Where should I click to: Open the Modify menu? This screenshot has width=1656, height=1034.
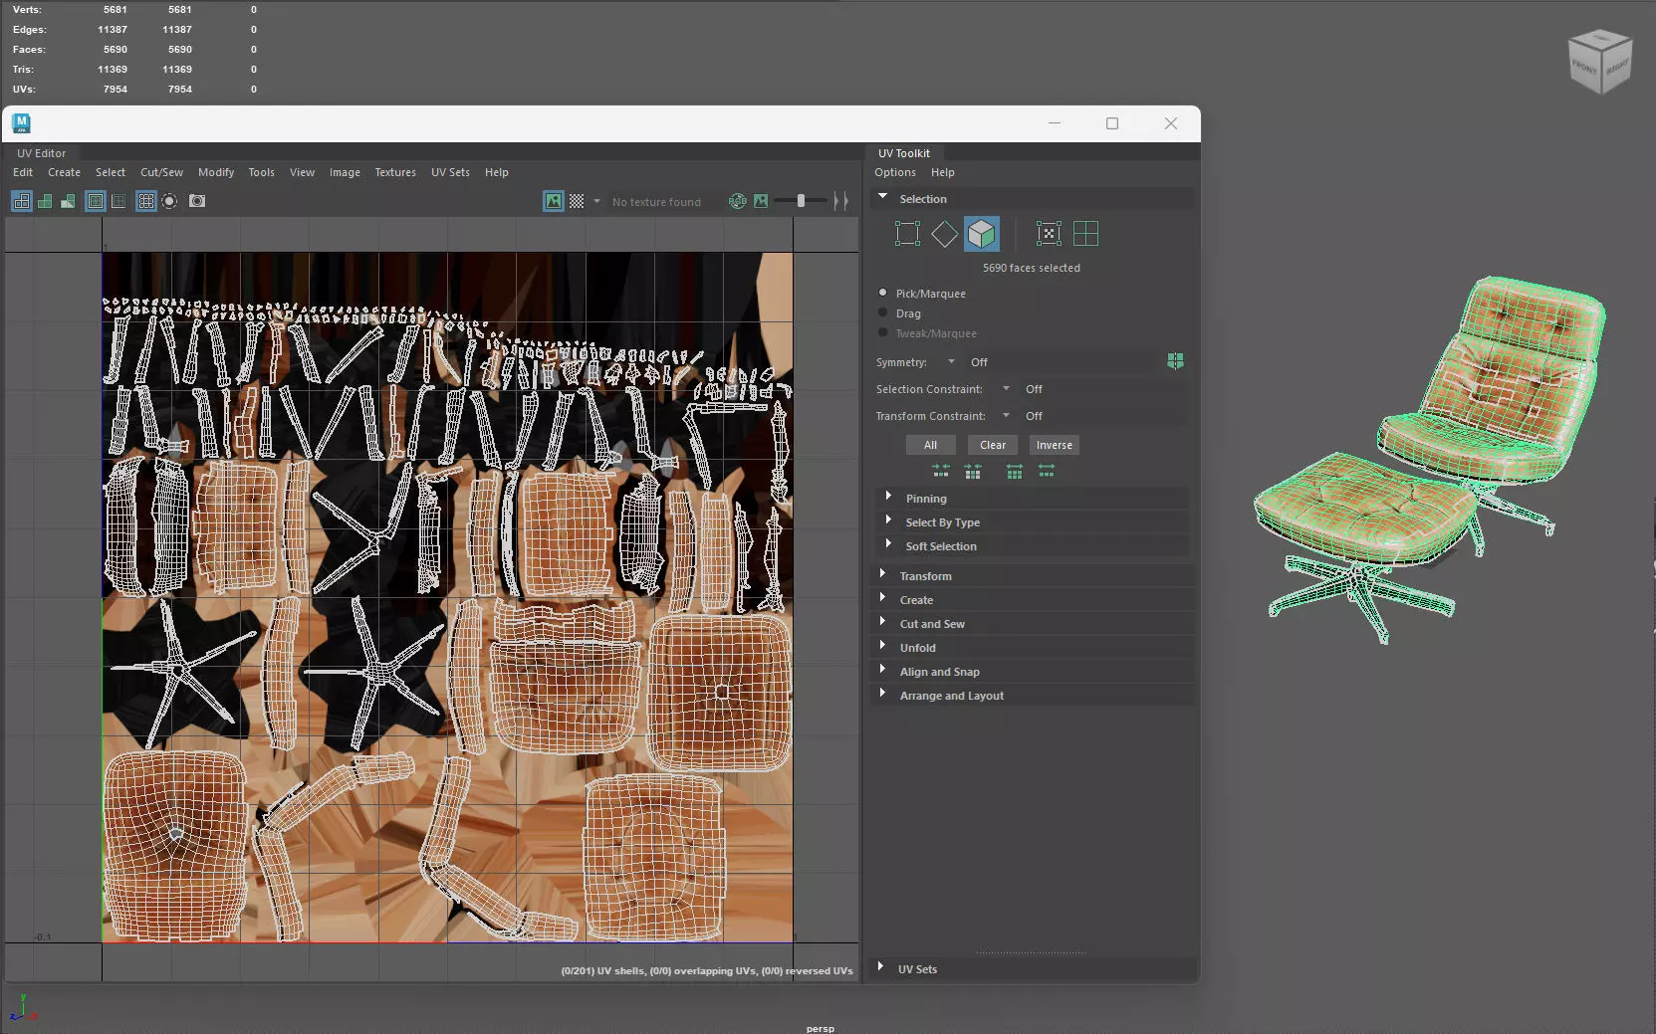click(216, 172)
